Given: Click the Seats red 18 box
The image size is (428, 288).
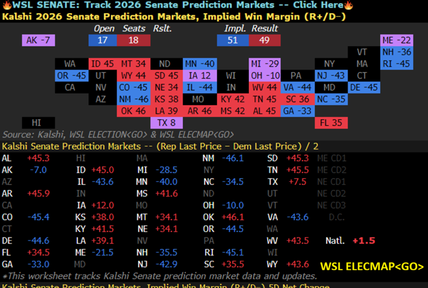Looking at the screenshot, I should pos(133,40).
